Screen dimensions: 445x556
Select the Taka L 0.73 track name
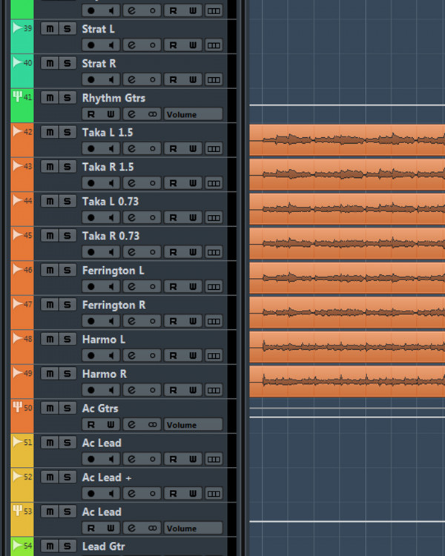tap(111, 202)
